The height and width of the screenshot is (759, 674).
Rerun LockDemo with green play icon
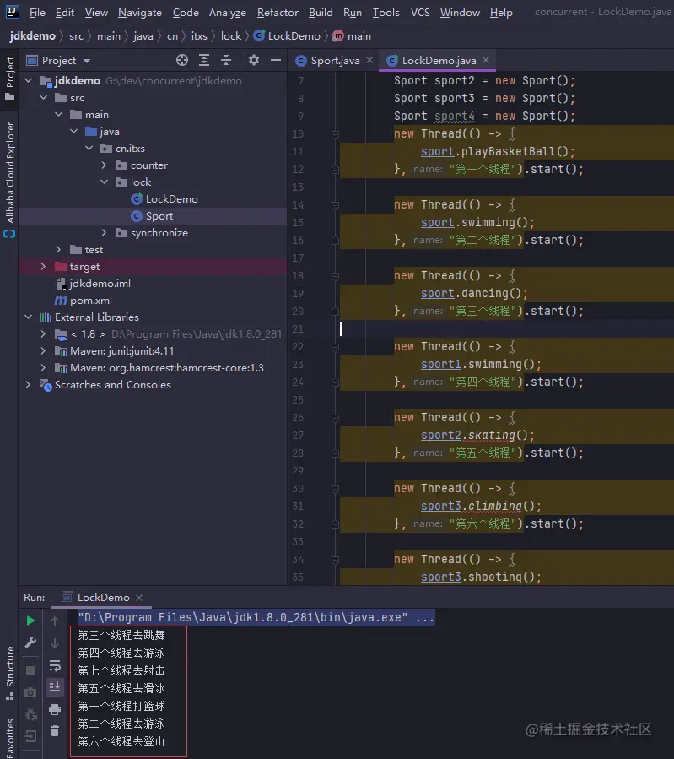point(30,620)
